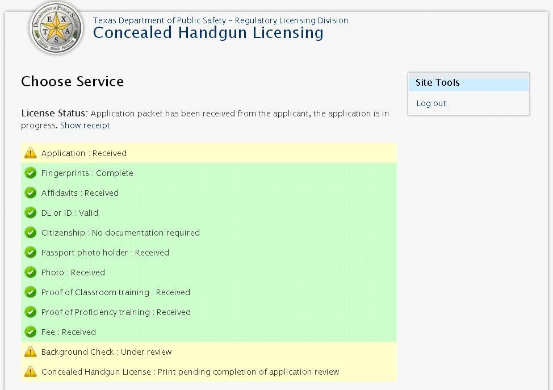Click the warning icon beside Application Received
This screenshot has height=390, width=553.
(31, 153)
